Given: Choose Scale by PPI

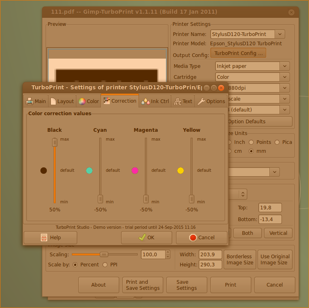Looking at the screenshot, I should pyautogui.click(x=105, y=265).
